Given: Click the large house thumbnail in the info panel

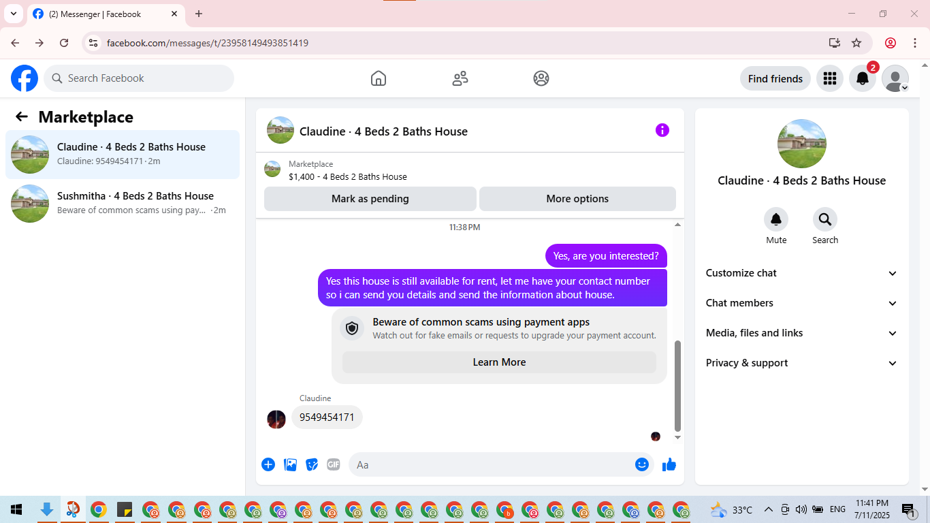Looking at the screenshot, I should tap(802, 144).
